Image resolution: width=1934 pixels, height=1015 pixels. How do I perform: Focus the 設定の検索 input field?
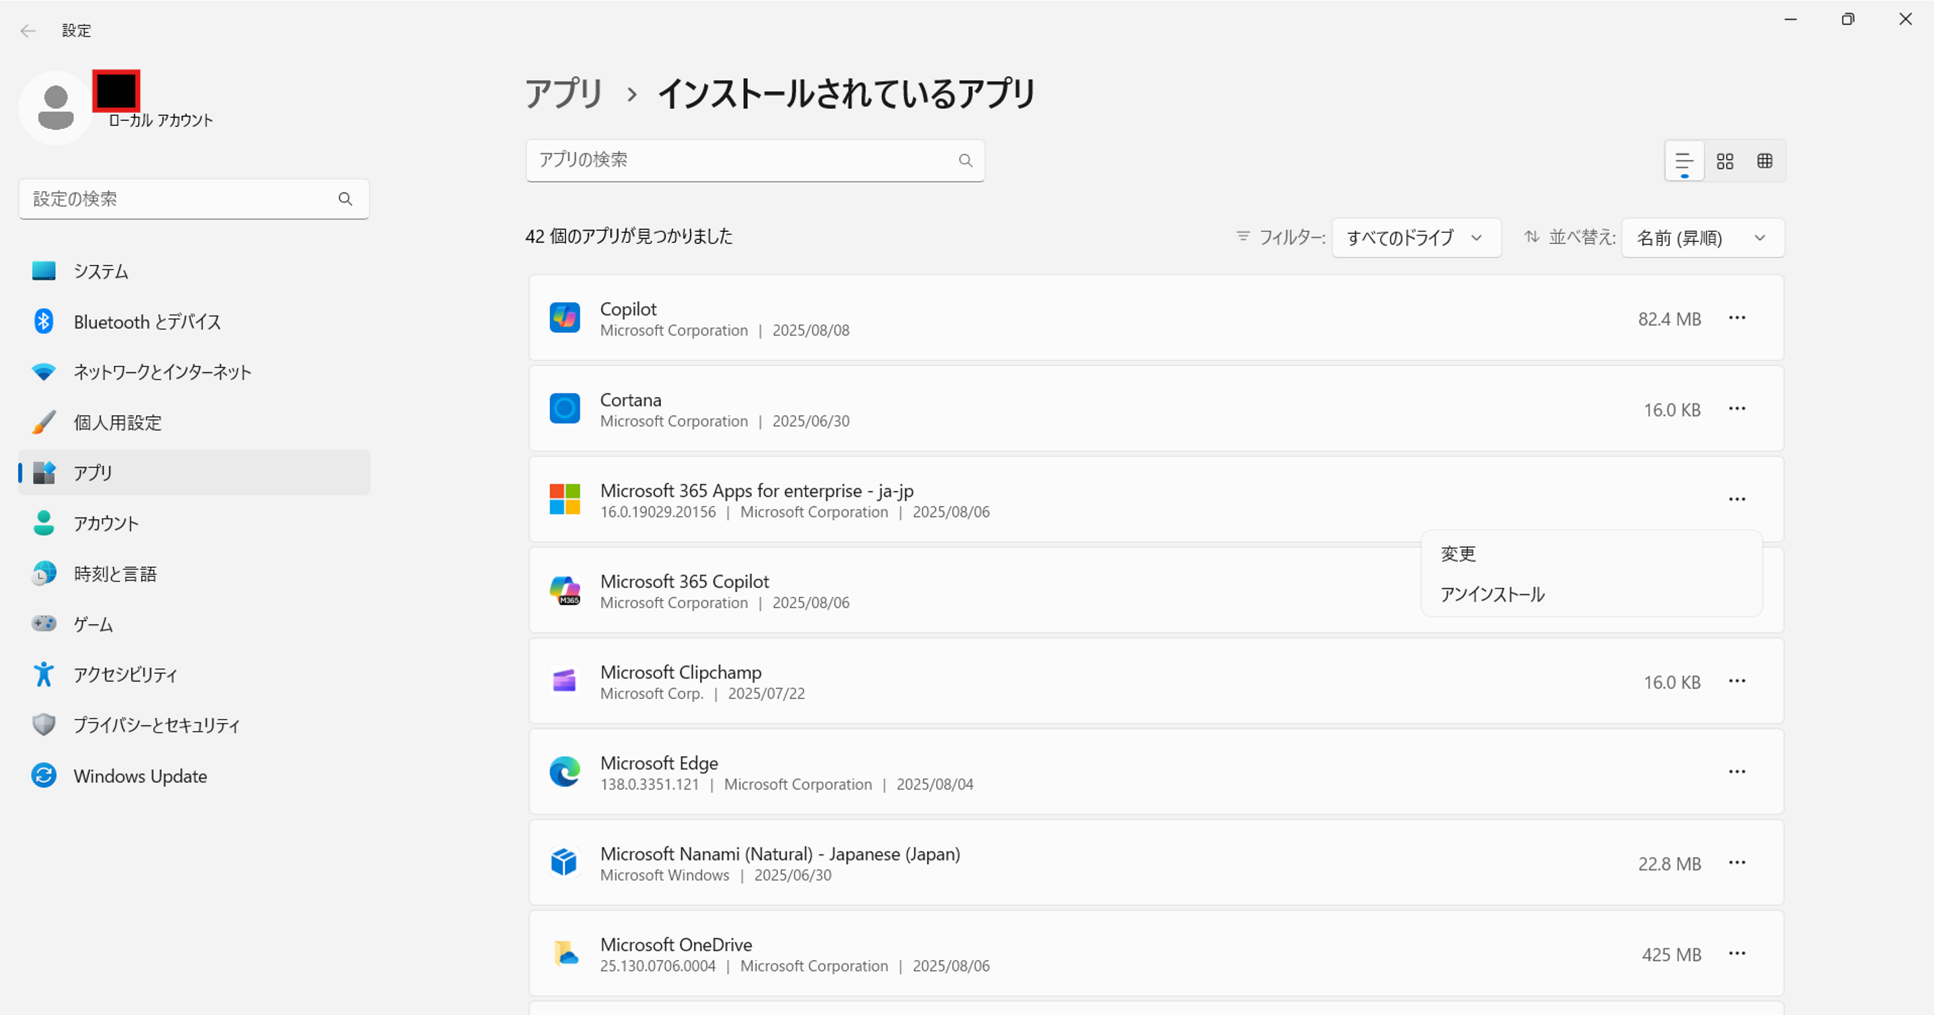click(x=194, y=199)
